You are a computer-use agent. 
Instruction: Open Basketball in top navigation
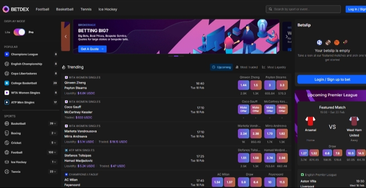click(65, 9)
